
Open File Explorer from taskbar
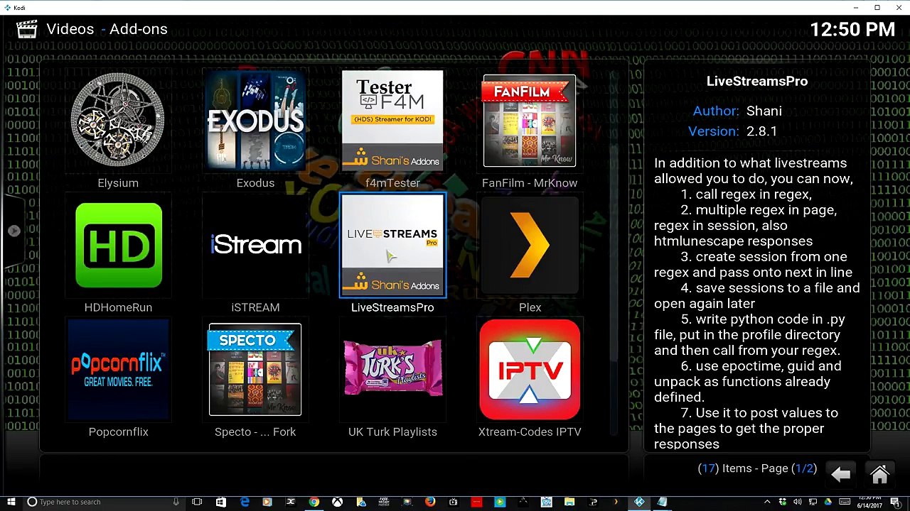pos(569,502)
